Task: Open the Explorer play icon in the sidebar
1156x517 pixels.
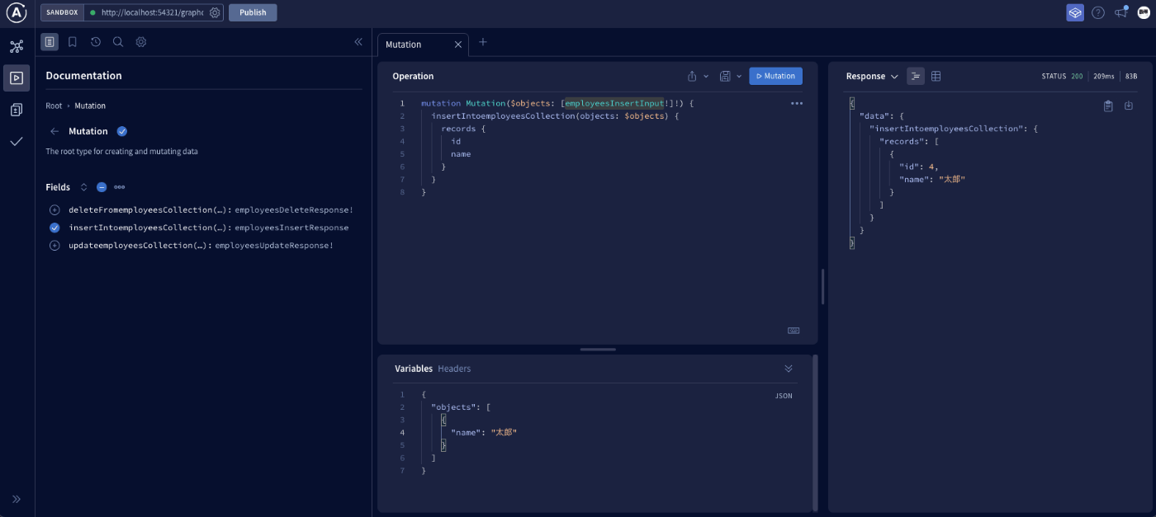Action: tap(17, 78)
